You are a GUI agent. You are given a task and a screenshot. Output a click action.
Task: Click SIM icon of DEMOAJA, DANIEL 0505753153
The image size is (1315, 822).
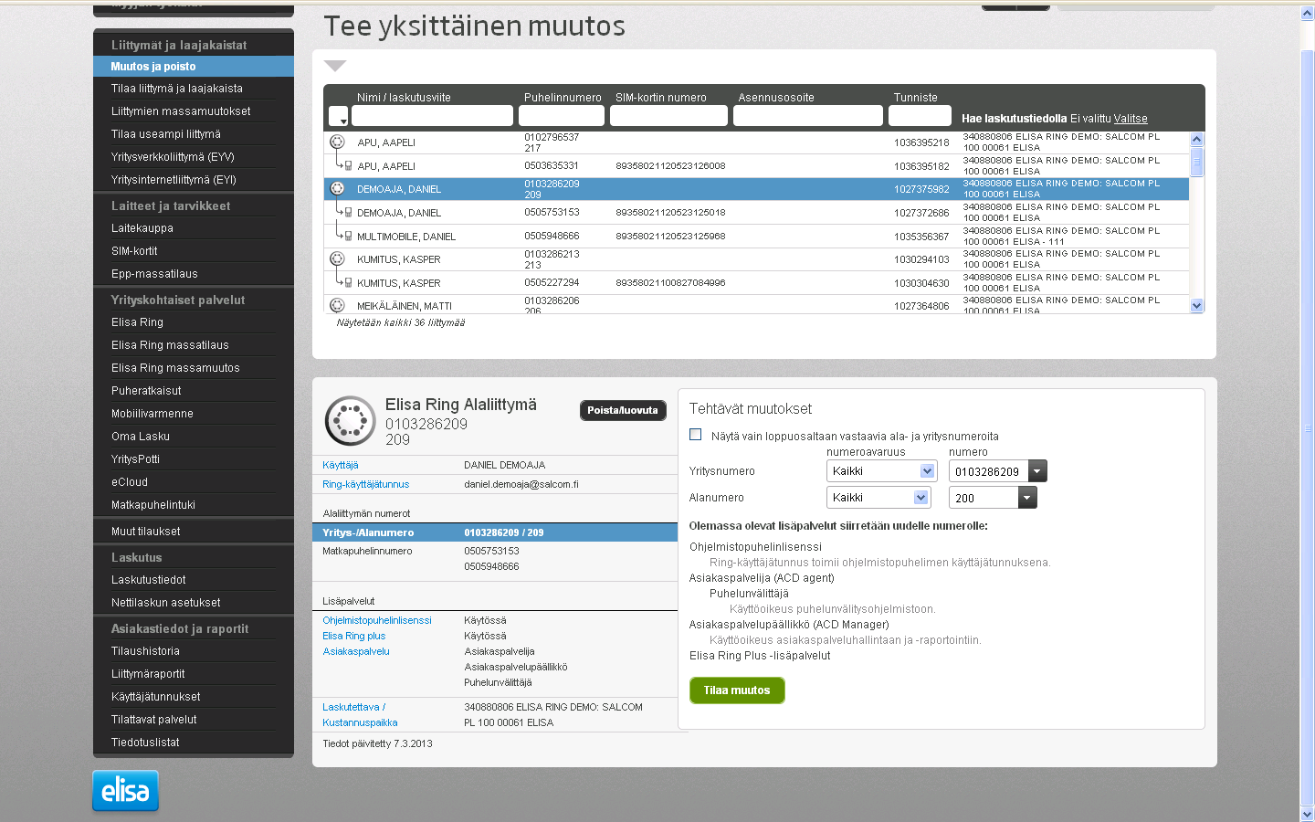click(348, 212)
